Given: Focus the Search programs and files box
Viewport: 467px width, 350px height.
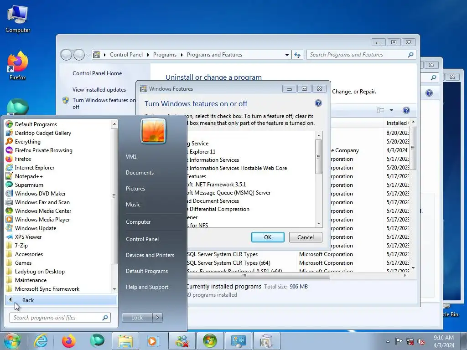Looking at the screenshot, I should [60, 318].
